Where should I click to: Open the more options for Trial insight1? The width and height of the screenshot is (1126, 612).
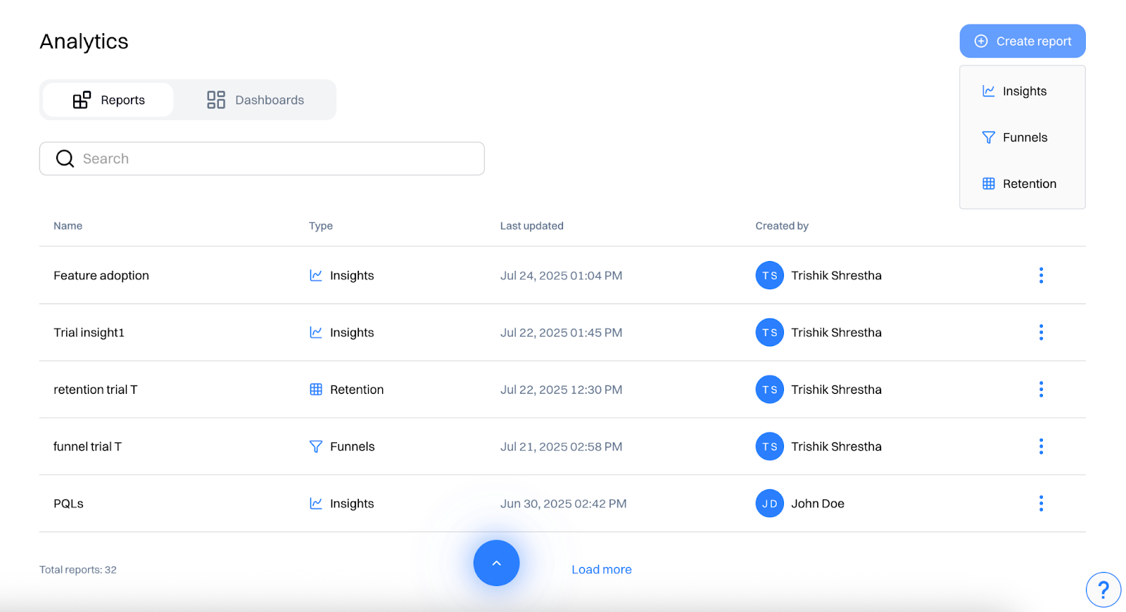pos(1041,333)
